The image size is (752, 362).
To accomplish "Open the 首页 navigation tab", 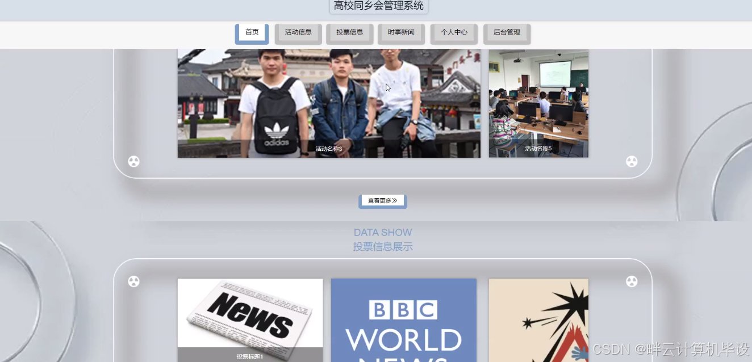I will click(252, 33).
